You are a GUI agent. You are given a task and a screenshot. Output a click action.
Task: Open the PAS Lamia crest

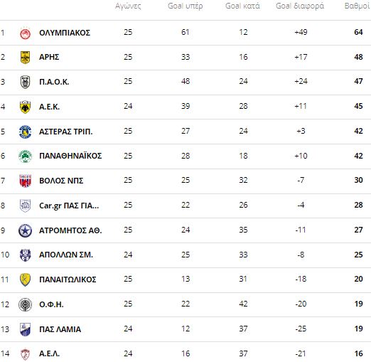[25, 329]
